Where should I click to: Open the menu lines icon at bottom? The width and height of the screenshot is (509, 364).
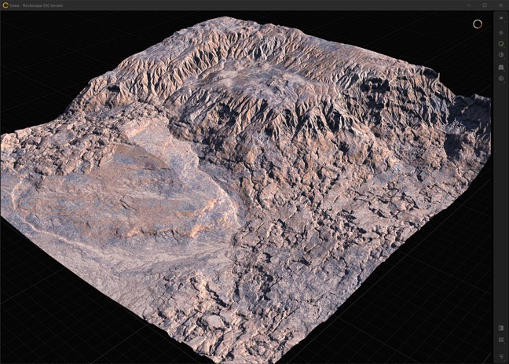click(501, 356)
